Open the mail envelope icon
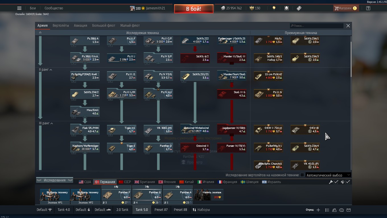 tap(349, 210)
